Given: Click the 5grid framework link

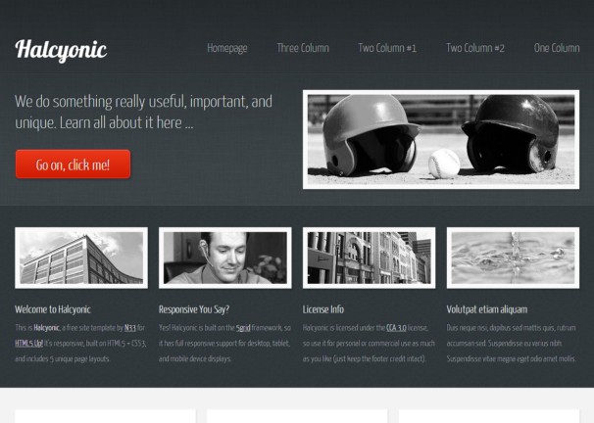Looking at the screenshot, I should tap(243, 327).
